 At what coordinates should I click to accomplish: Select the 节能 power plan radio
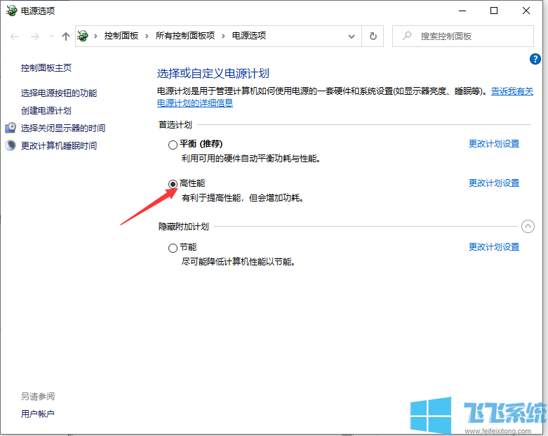(x=173, y=248)
